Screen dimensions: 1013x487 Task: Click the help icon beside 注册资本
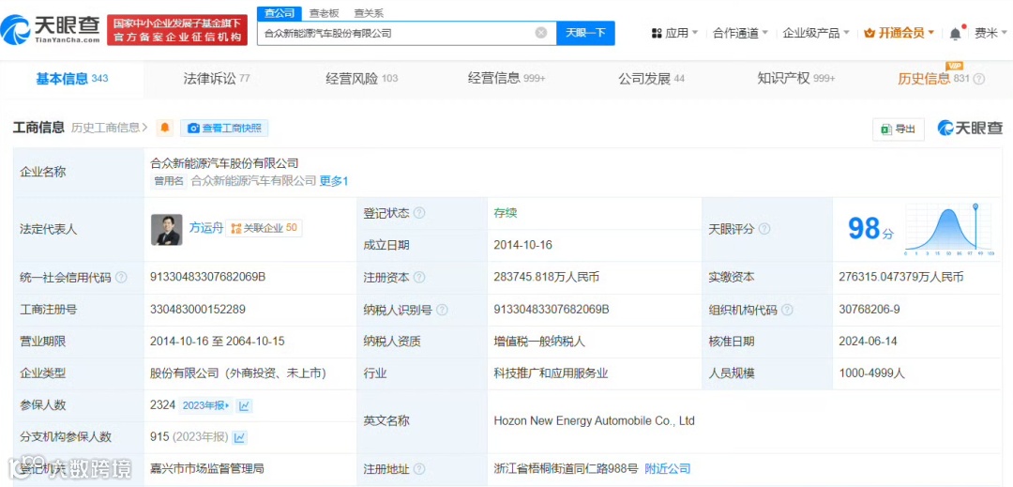(419, 278)
